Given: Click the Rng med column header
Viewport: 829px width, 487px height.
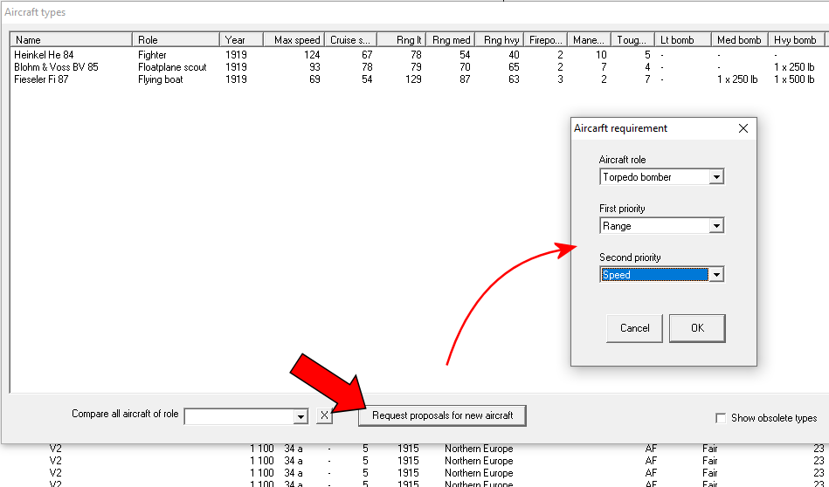Looking at the screenshot, I should click(x=452, y=40).
